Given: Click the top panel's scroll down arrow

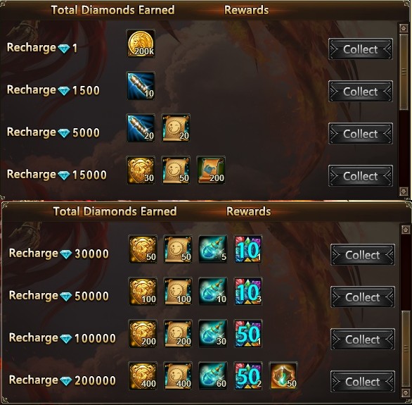Looking at the screenshot, I should click(x=404, y=192).
